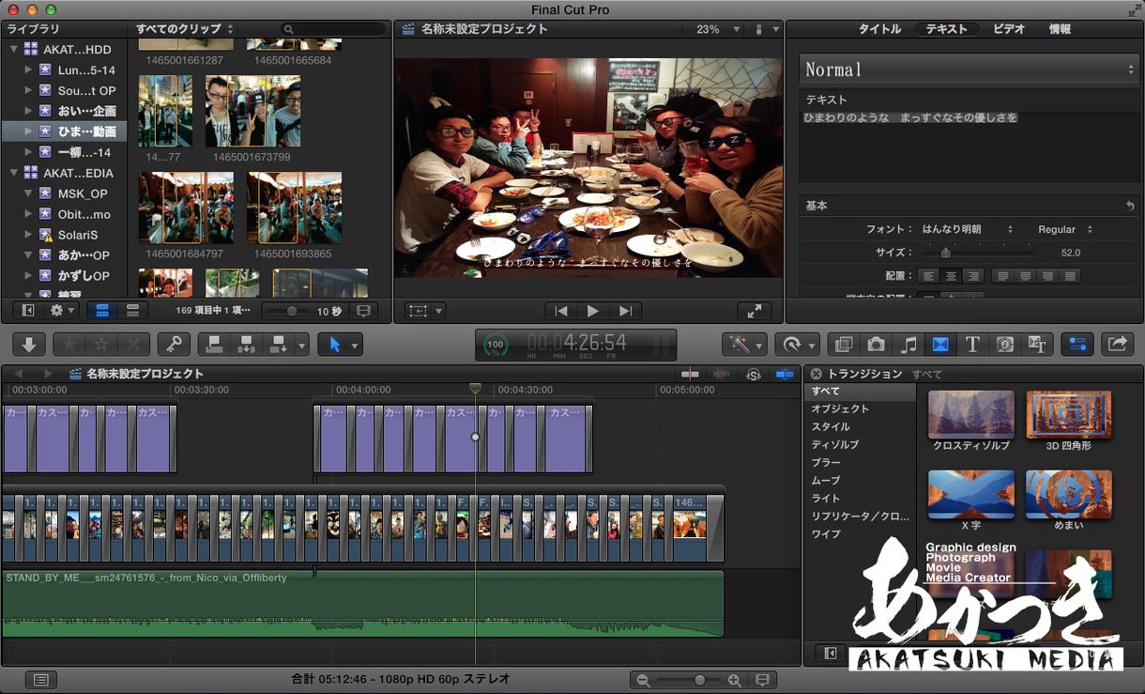Mark the selection as favorite with green star
The image size is (1145, 694).
tap(69, 345)
